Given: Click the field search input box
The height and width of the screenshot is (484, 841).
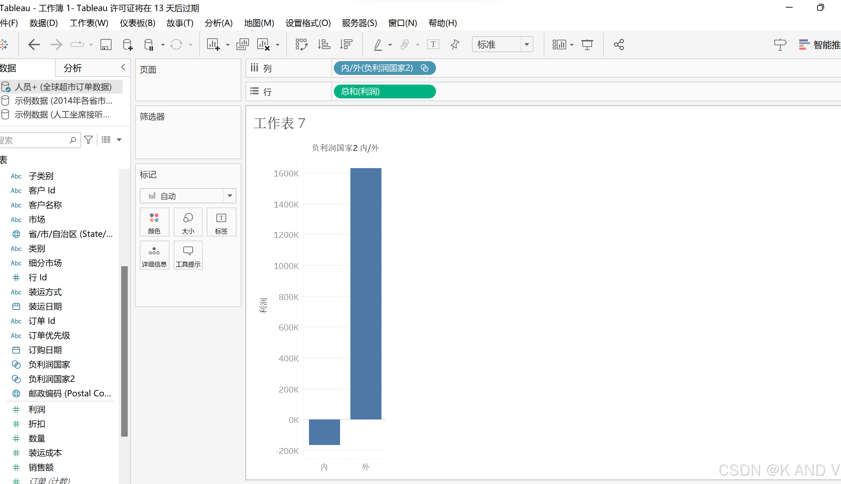Looking at the screenshot, I should pos(35,140).
